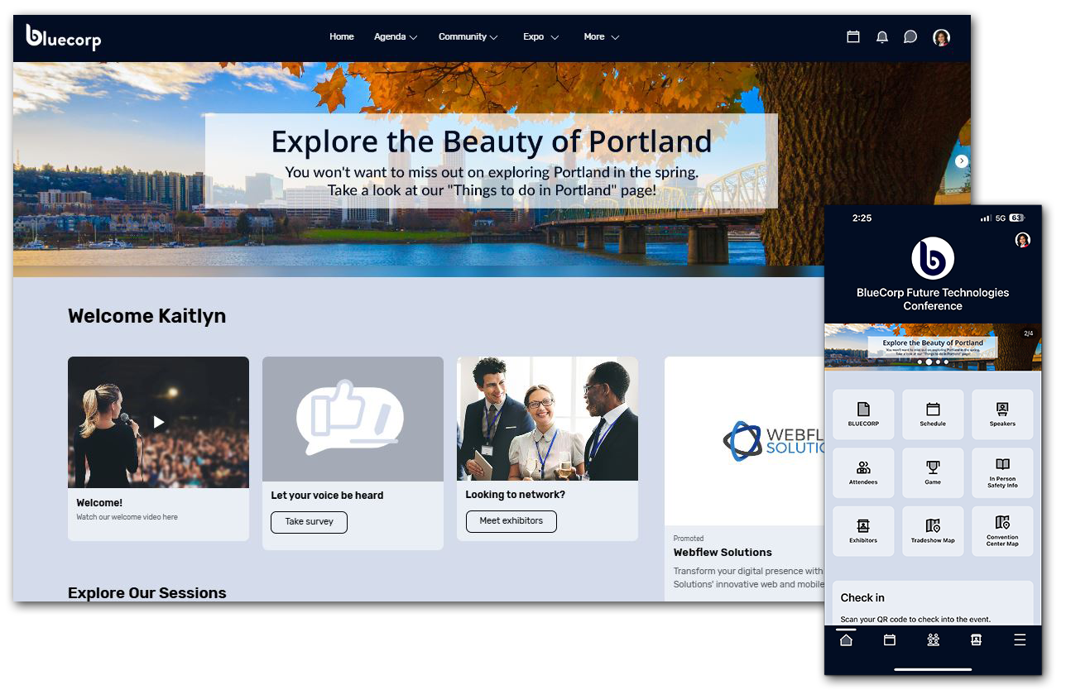This screenshot has height=690, width=1066.
Task: Tap the BLUECORP document icon
Action: (x=863, y=414)
